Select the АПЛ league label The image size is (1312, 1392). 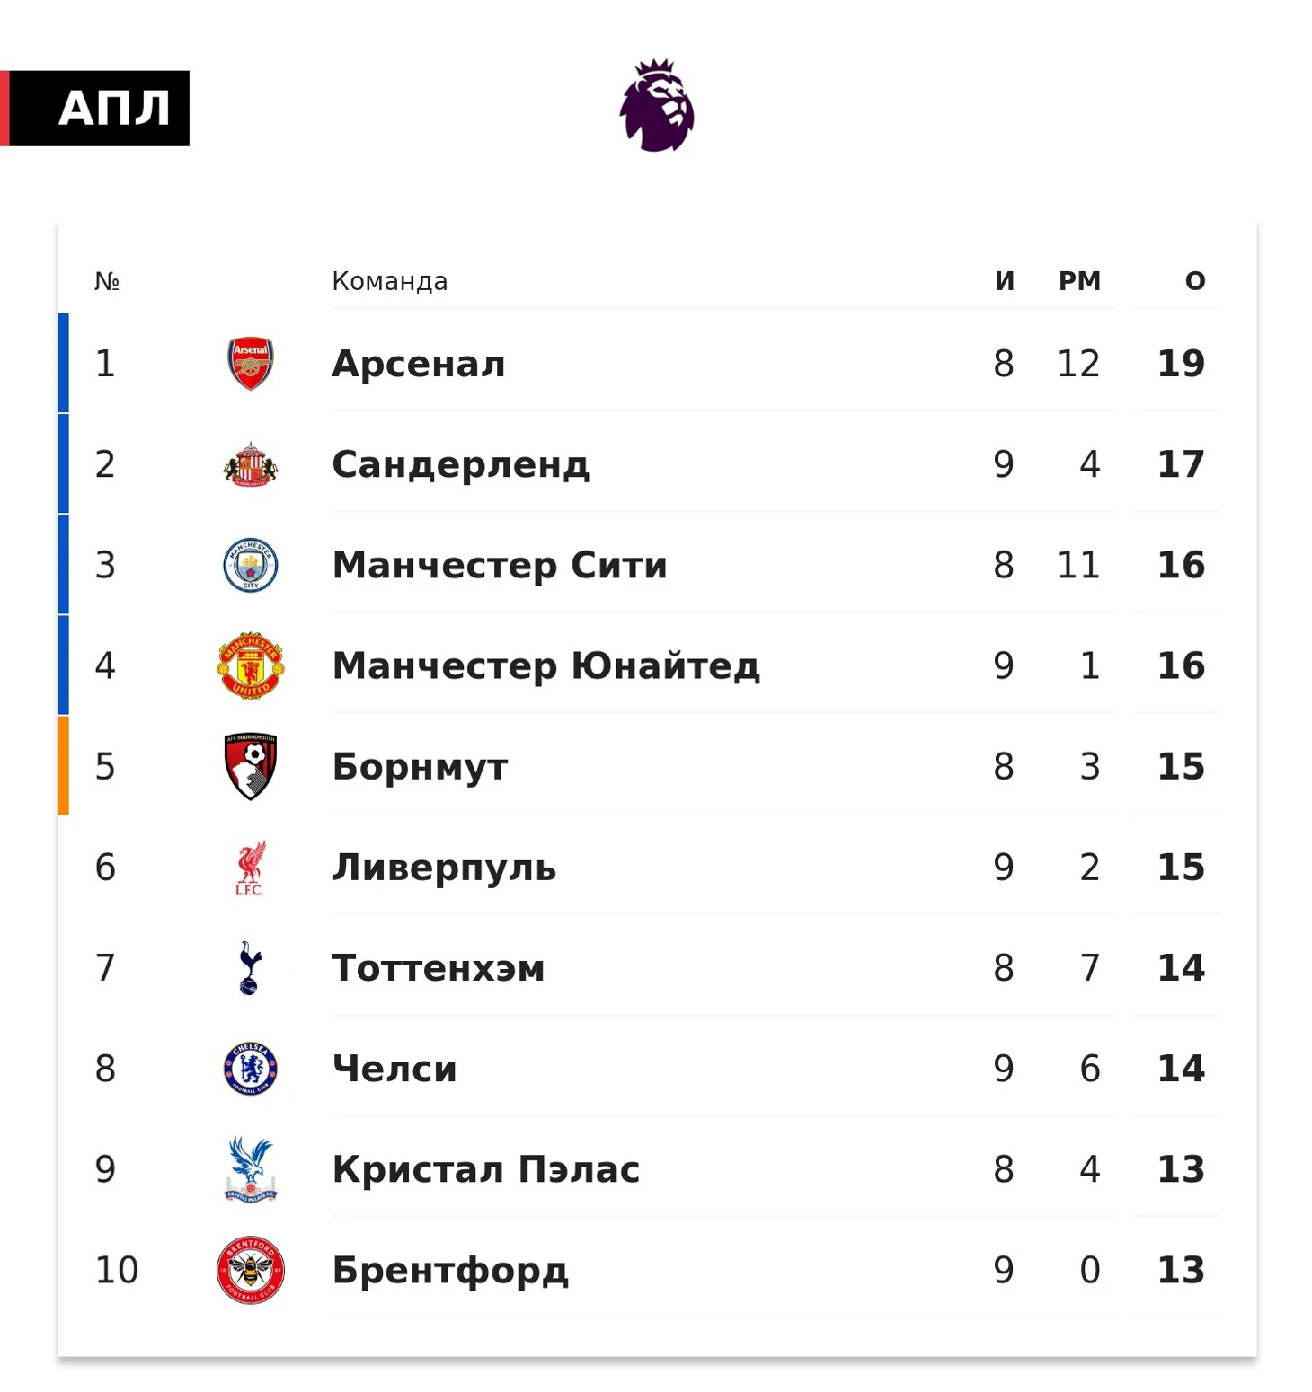pos(113,109)
